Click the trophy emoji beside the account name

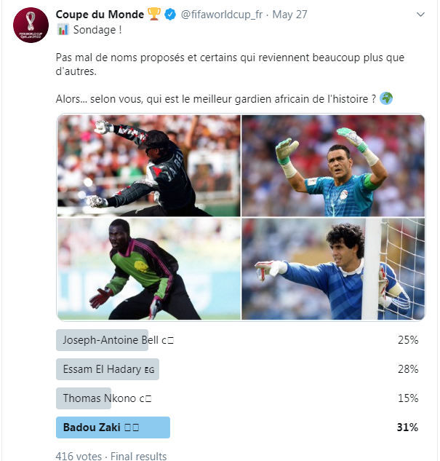153,15
